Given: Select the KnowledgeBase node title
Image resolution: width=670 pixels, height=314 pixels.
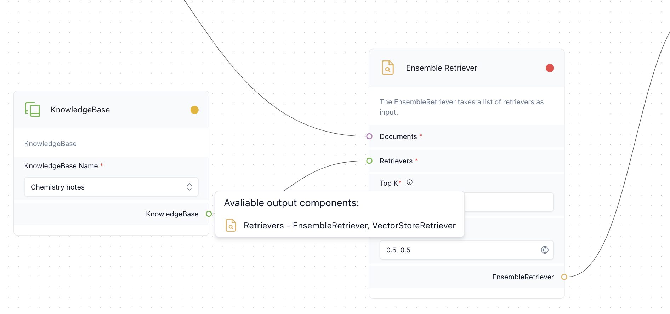Looking at the screenshot, I should coord(80,110).
